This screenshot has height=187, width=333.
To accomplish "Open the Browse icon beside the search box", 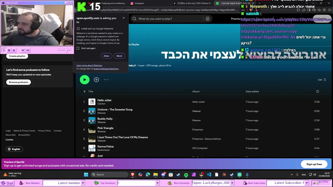I will [x=208, y=19].
